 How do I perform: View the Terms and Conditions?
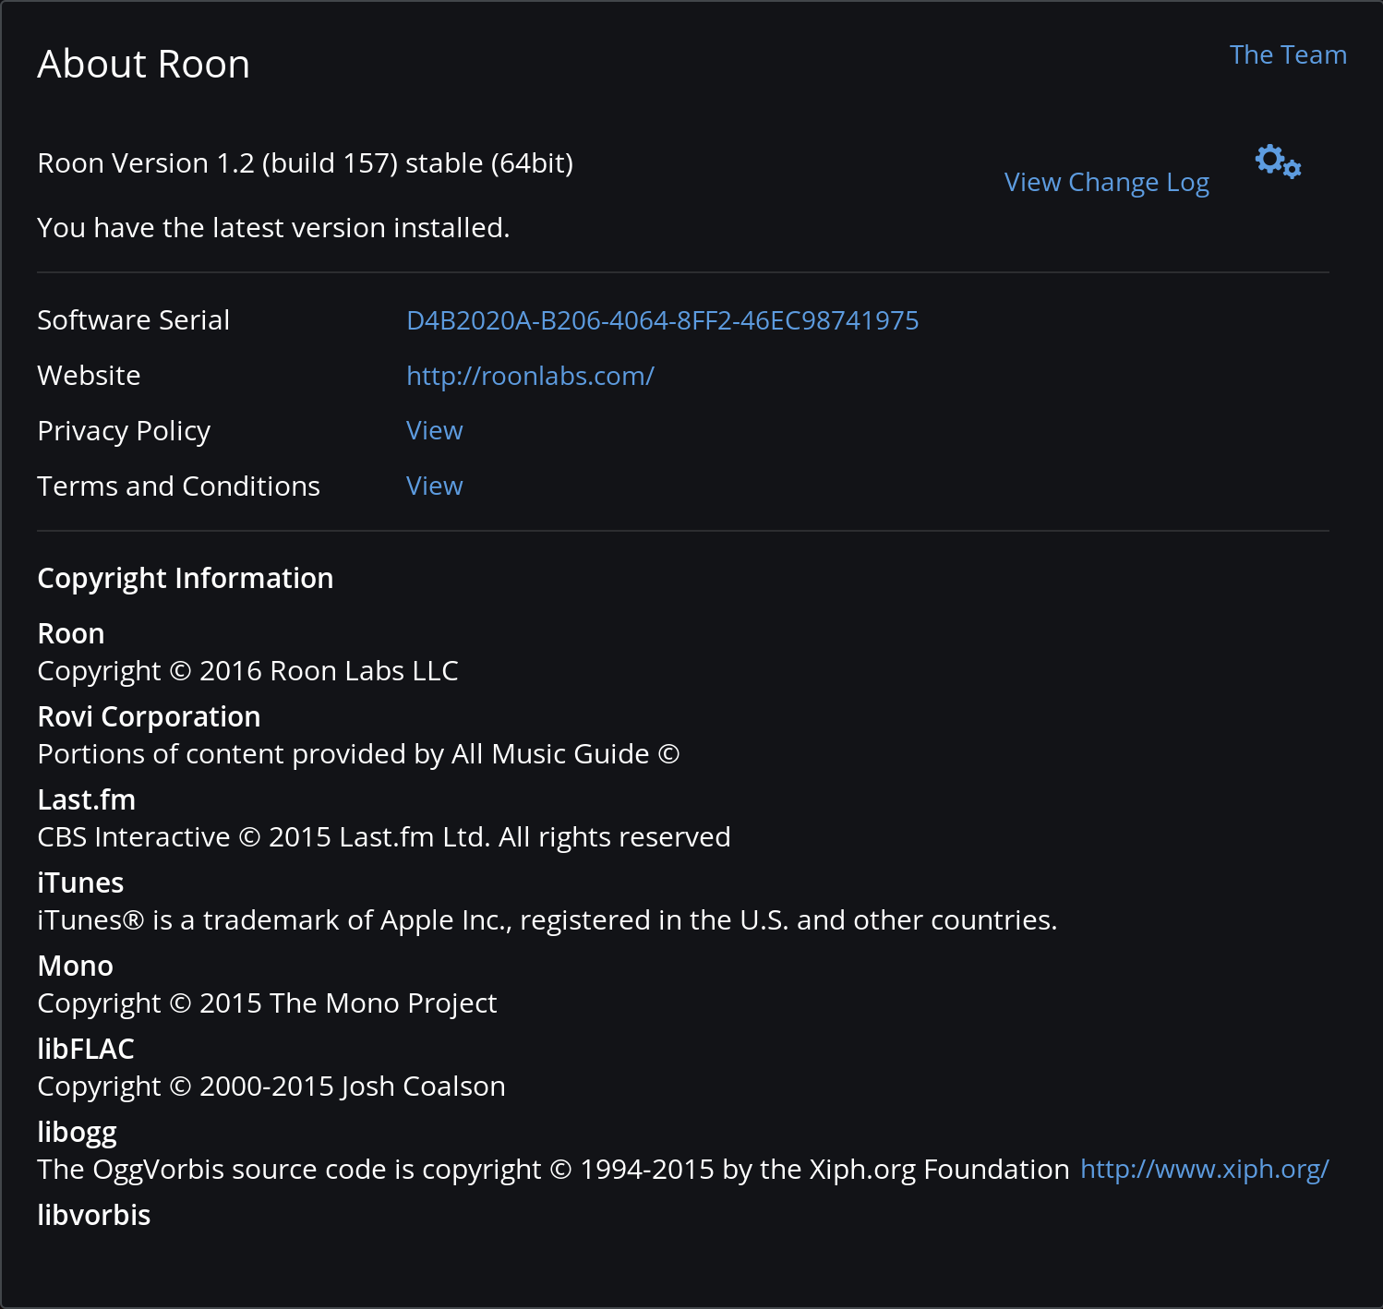[434, 486]
